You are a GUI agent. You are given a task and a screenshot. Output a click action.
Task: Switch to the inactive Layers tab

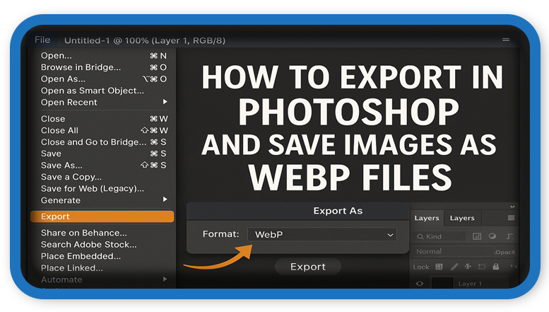pos(462,218)
